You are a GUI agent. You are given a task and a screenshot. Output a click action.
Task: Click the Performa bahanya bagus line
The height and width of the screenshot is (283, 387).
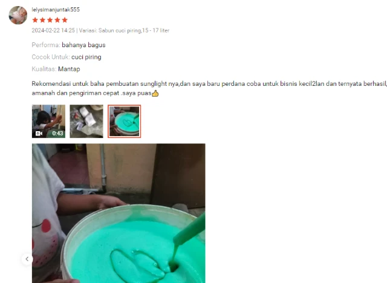[x=68, y=45]
